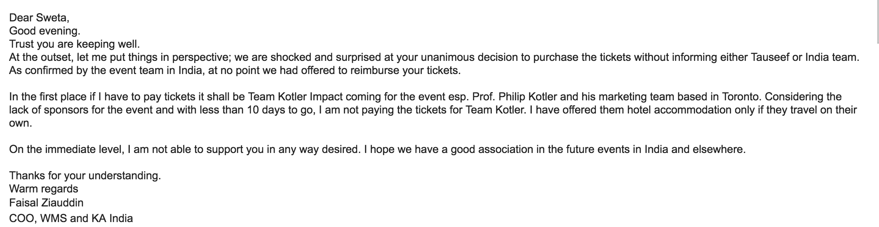Click on 'Trust you are keeping well.'
This screenshot has height=227, width=879.
75,44
